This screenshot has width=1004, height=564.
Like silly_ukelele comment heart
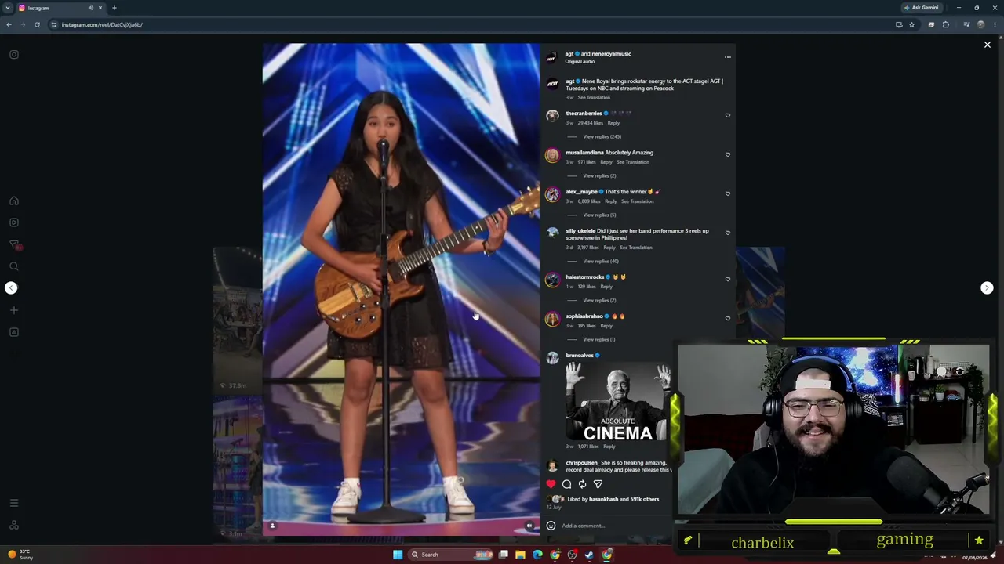[x=728, y=233]
